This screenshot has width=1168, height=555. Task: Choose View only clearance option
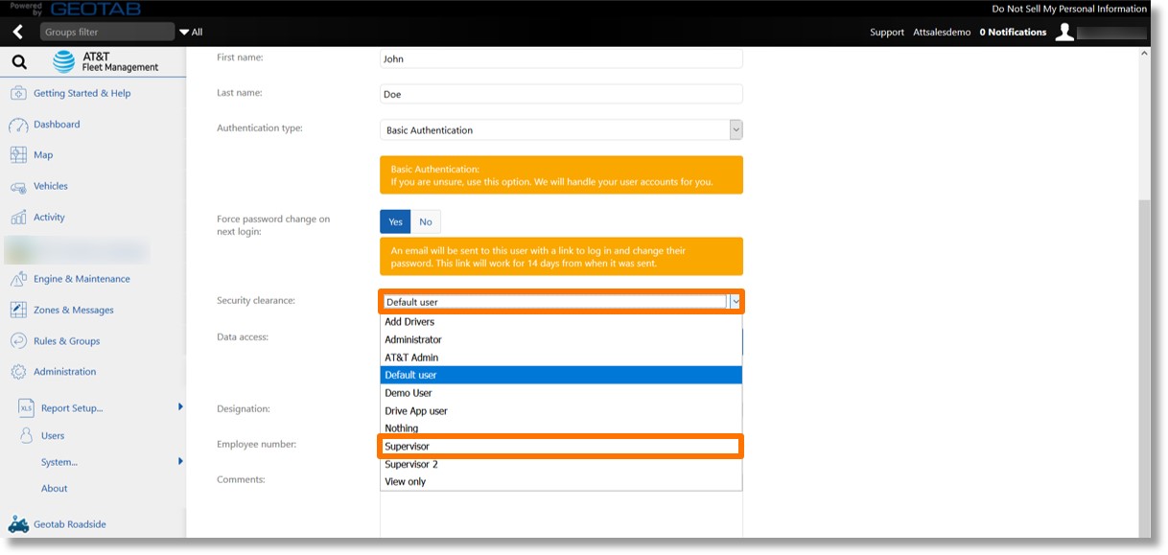coord(561,481)
